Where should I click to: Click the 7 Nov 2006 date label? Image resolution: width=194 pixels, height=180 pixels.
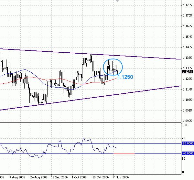point(121,177)
